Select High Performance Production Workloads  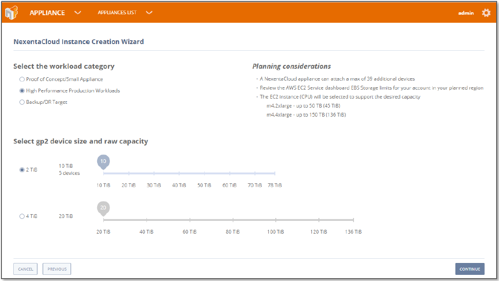coord(22,91)
